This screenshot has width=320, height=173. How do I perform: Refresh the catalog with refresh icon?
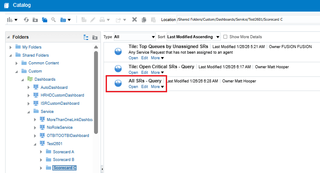26,20
